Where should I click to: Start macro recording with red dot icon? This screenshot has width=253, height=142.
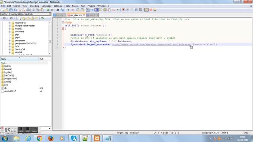click(x=123, y=10)
